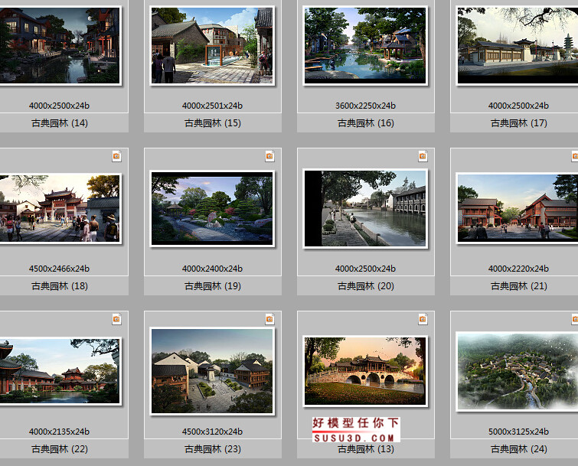Image resolution: width=578 pixels, height=466 pixels.
Task: Click the file name 古典园林 (13)
Action: [366, 449]
